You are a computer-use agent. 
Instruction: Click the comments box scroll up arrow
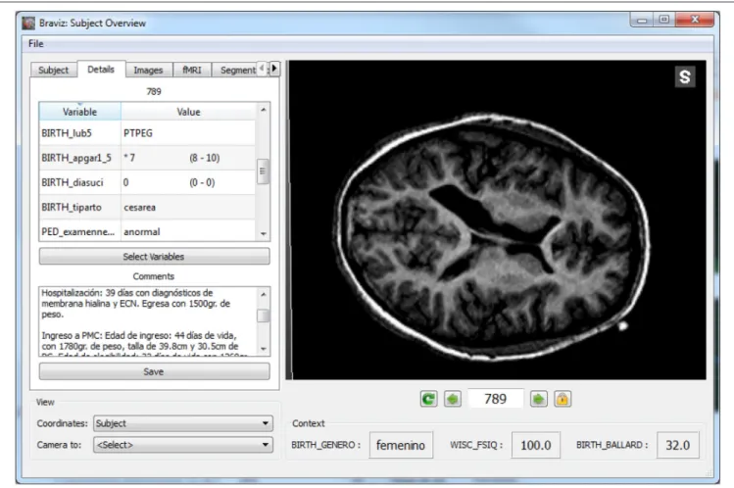(x=263, y=294)
